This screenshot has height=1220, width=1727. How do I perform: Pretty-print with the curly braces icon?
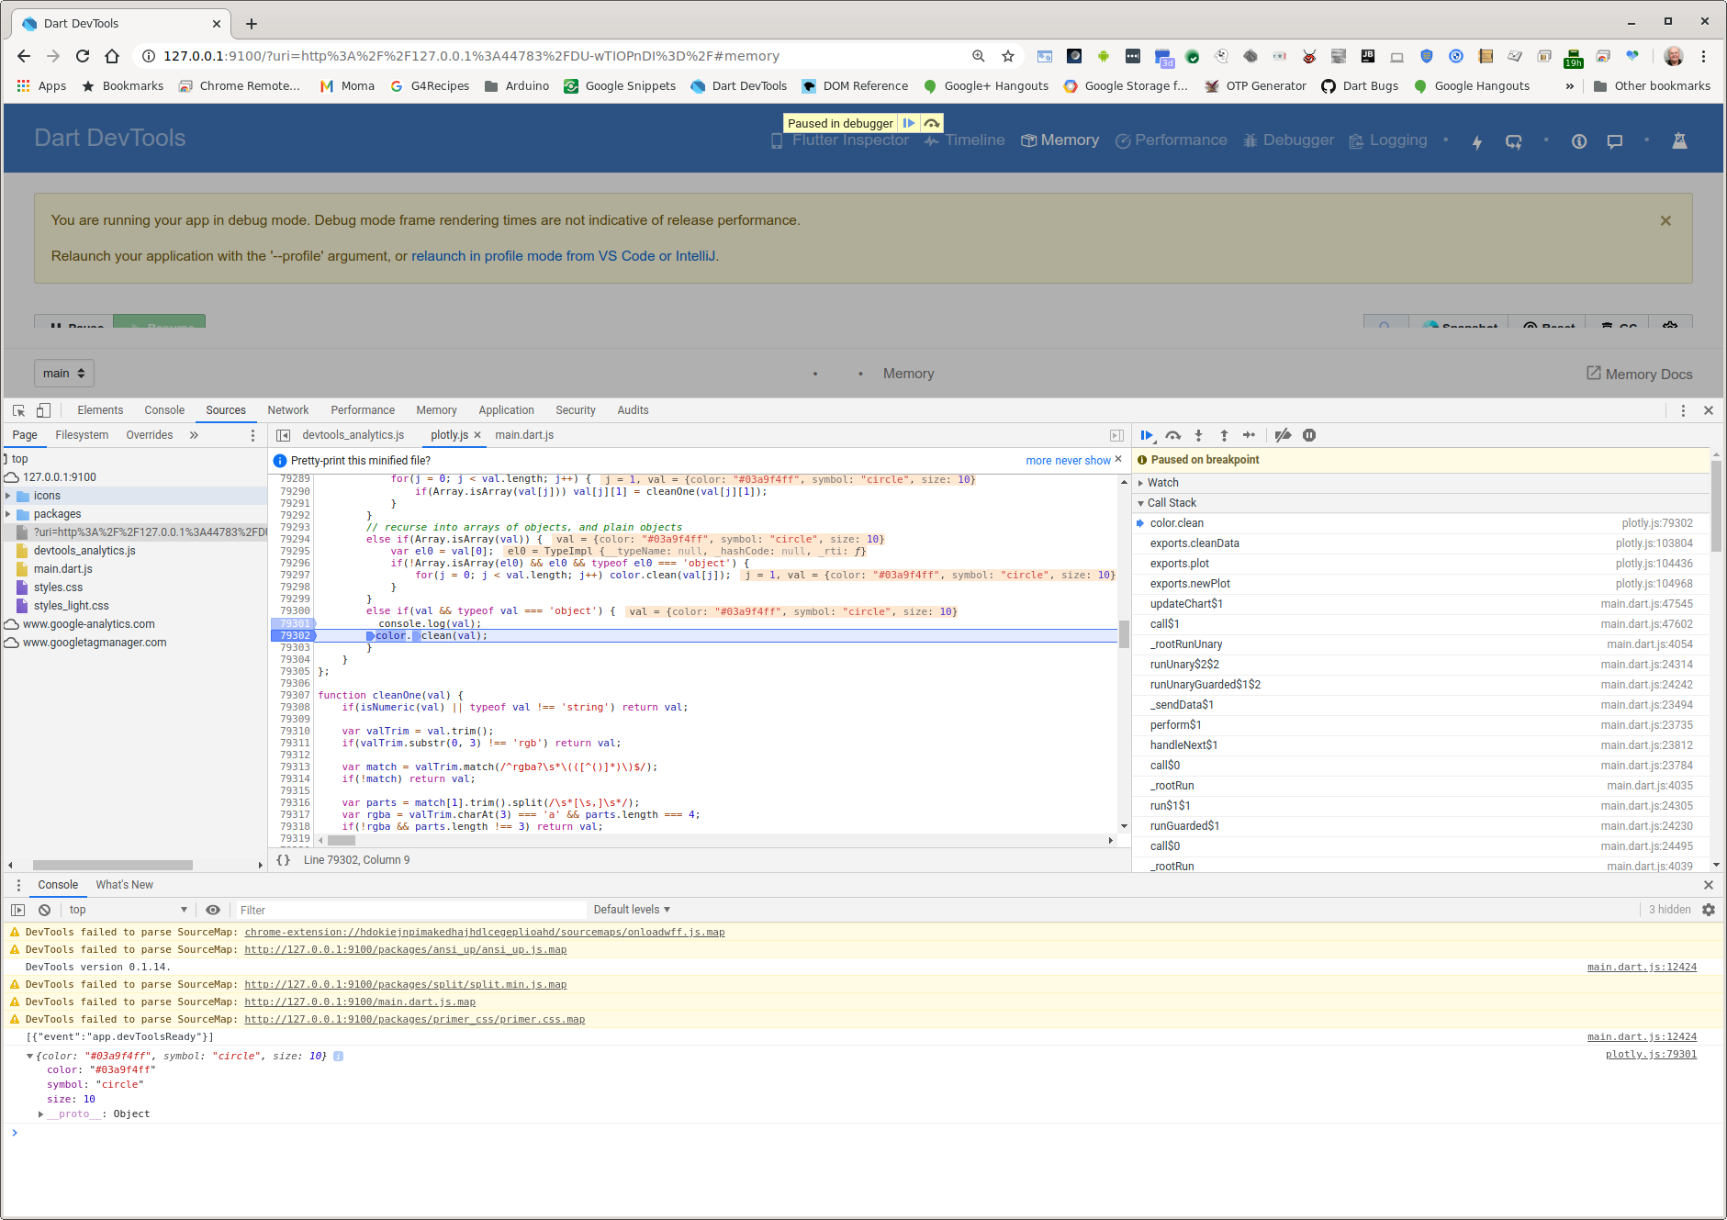pyautogui.click(x=284, y=860)
